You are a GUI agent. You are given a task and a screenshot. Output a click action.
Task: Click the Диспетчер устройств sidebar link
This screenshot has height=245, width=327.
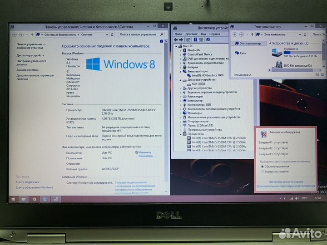pos(30,55)
